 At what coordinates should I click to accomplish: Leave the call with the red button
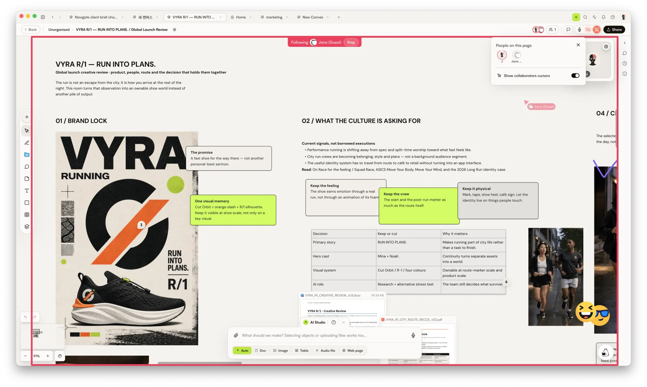(x=596, y=30)
